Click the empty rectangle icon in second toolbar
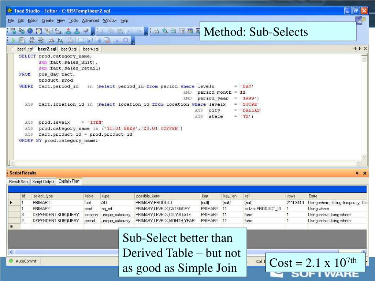Image resolution: width=375 pixels, height=281 pixels. (x=81, y=40)
